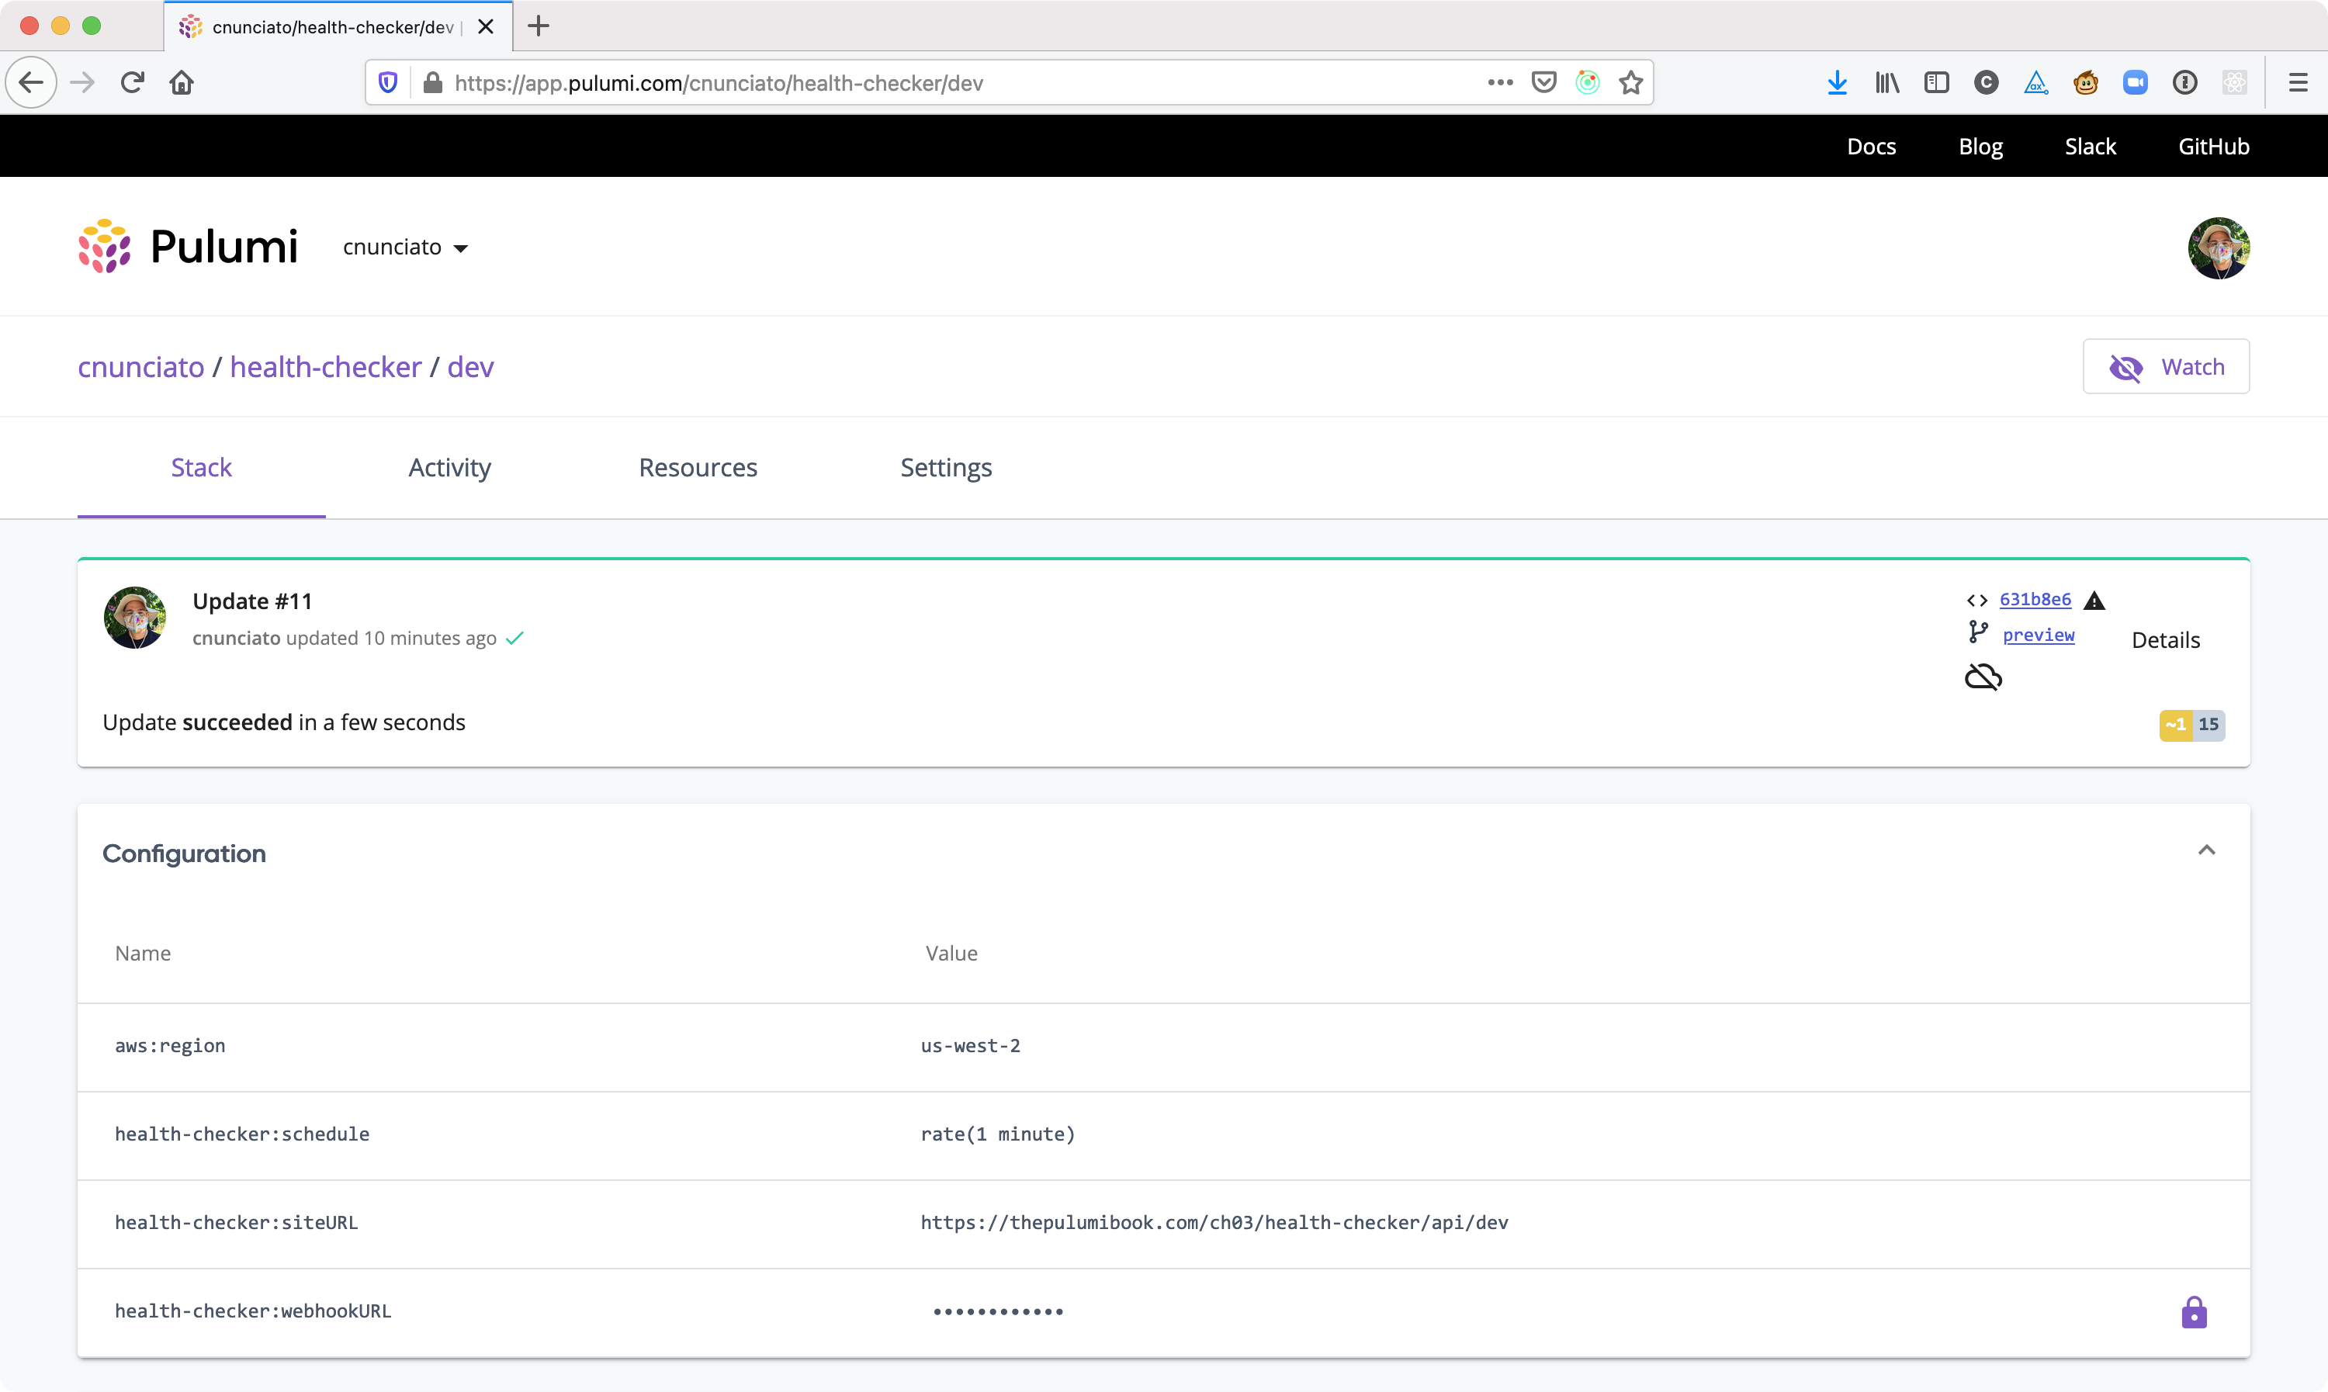Reload the current page

coord(132,82)
